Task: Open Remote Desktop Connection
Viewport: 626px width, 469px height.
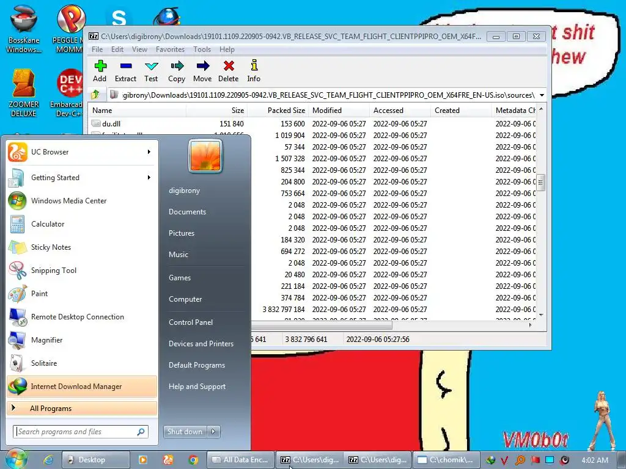Action: 82,317
